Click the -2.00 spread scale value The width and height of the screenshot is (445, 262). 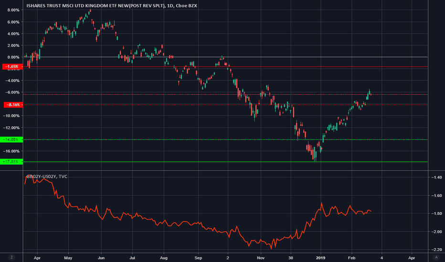[436, 232]
